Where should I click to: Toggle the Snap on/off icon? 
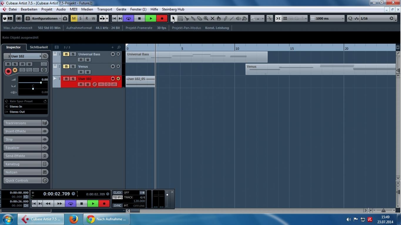coord(278,18)
